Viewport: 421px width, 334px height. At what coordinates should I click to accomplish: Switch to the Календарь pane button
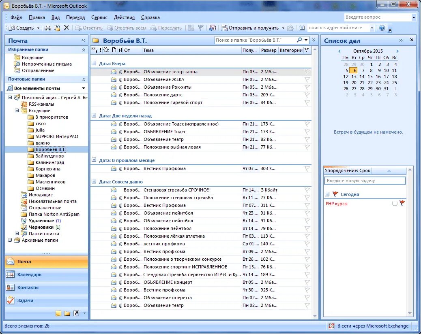coord(47,274)
